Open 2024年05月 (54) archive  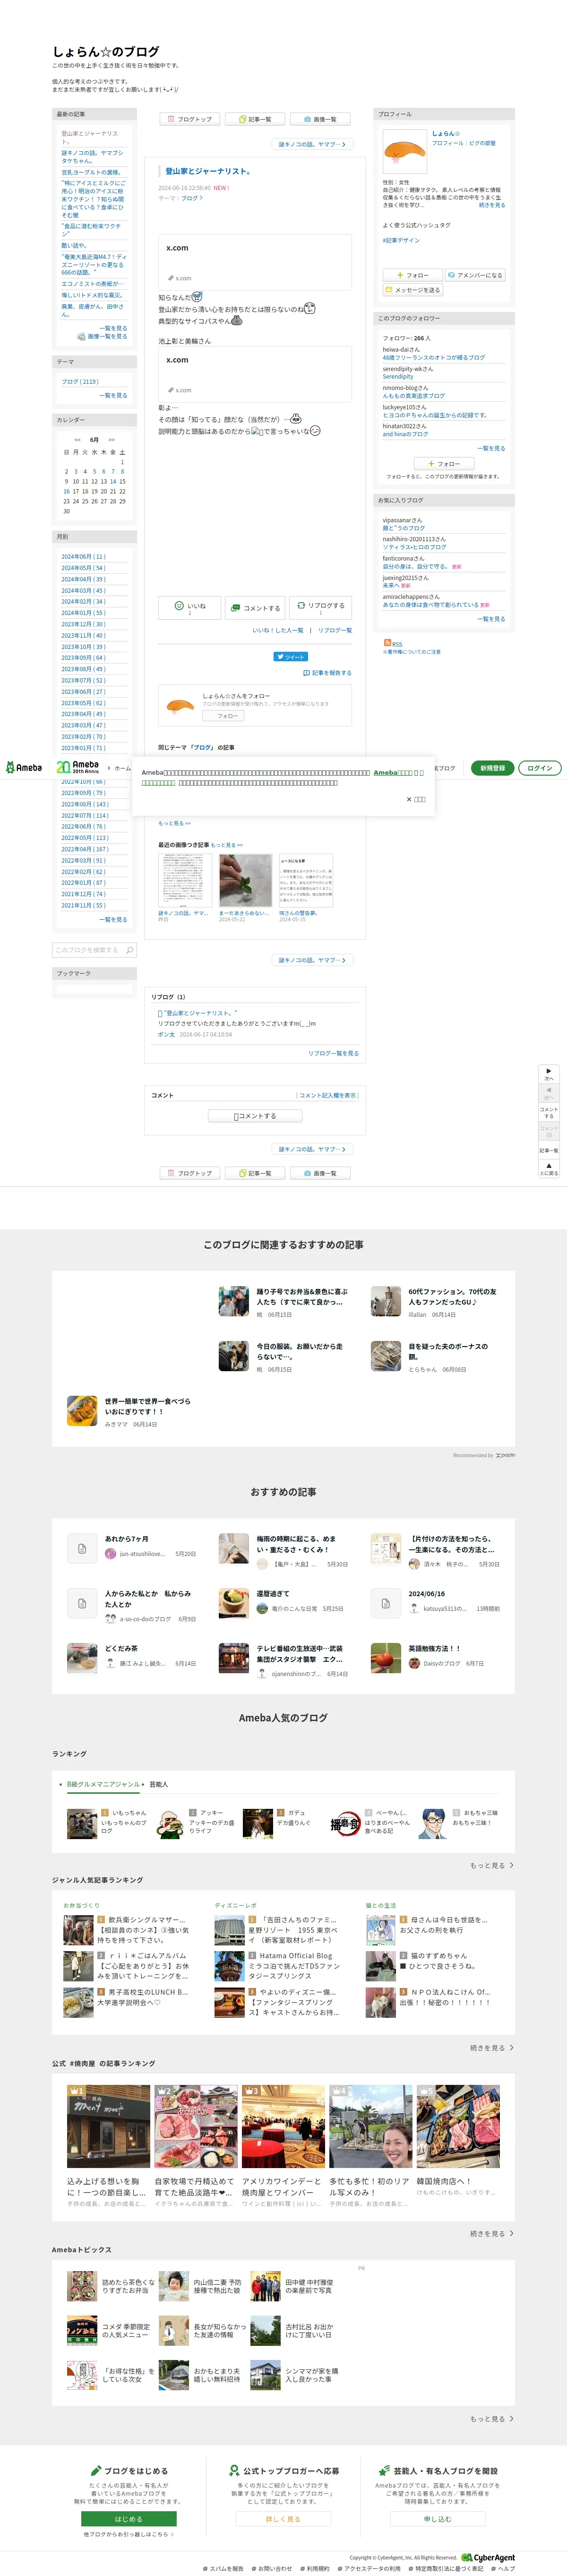83,568
